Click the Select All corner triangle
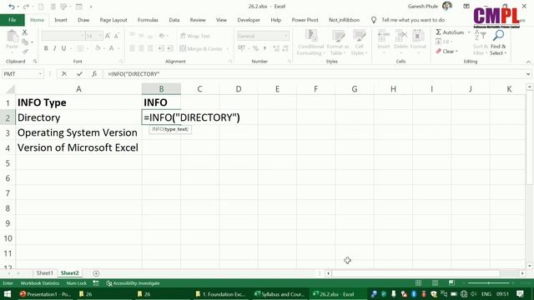Screen dimensions: 534x300 click(x=10, y=89)
